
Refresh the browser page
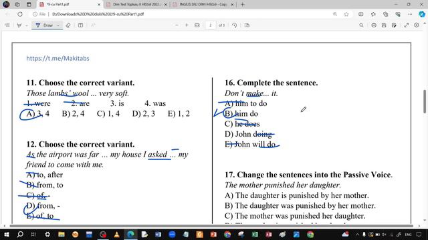20,14
